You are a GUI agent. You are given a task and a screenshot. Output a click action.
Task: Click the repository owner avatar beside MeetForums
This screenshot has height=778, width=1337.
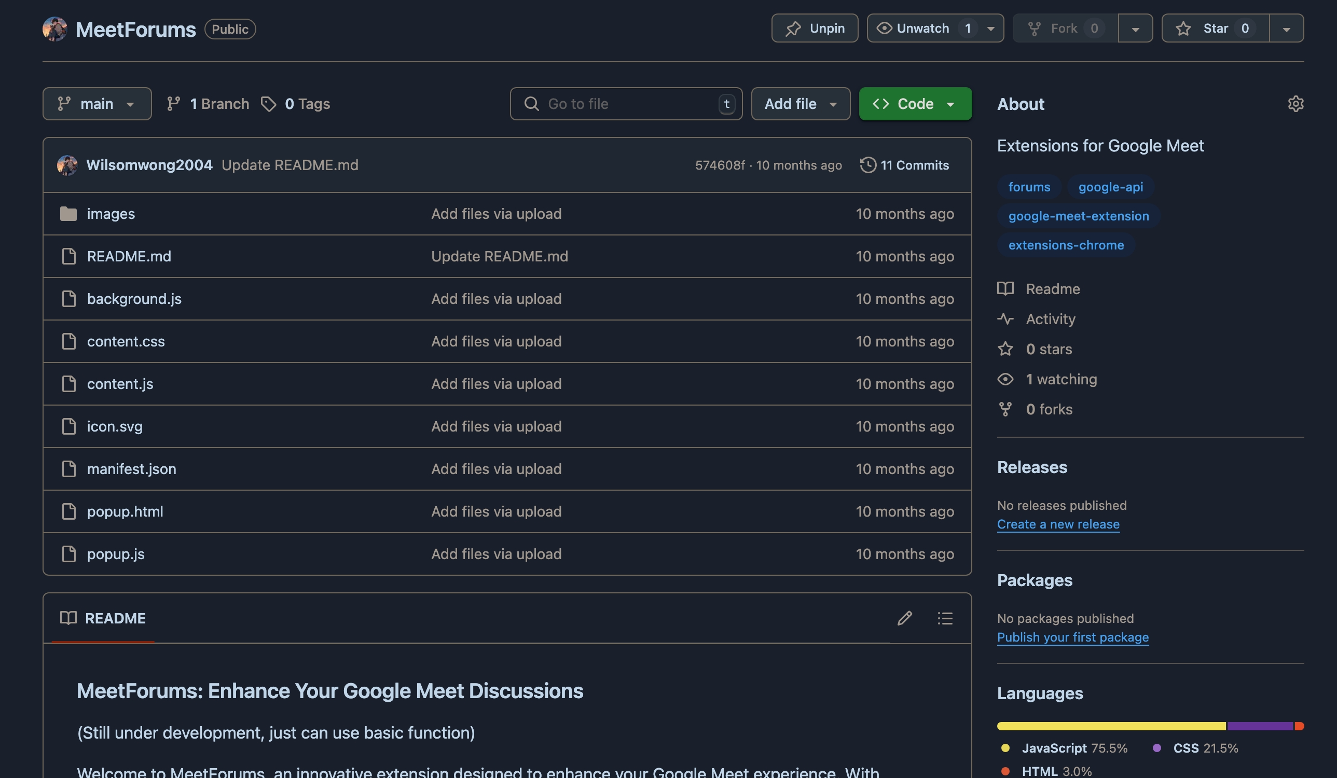click(x=54, y=29)
